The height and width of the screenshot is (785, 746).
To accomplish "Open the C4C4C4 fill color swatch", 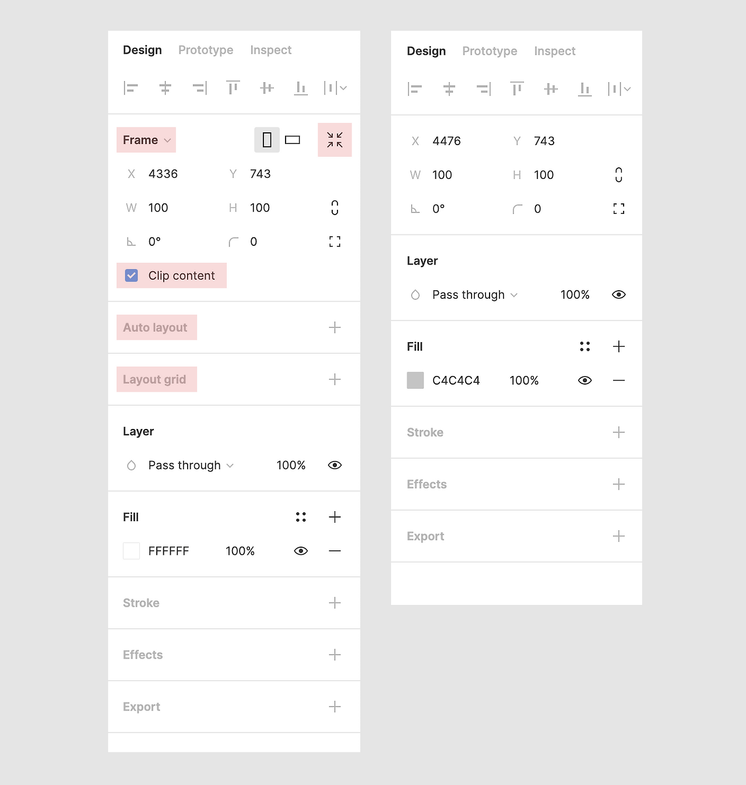I will (416, 381).
